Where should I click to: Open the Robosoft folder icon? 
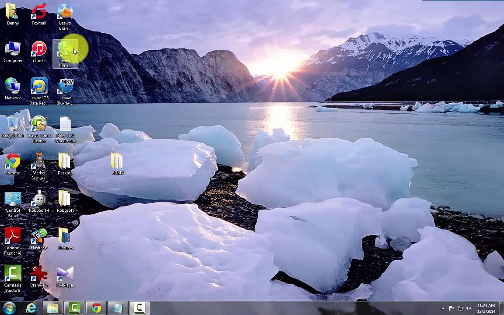click(x=65, y=202)
